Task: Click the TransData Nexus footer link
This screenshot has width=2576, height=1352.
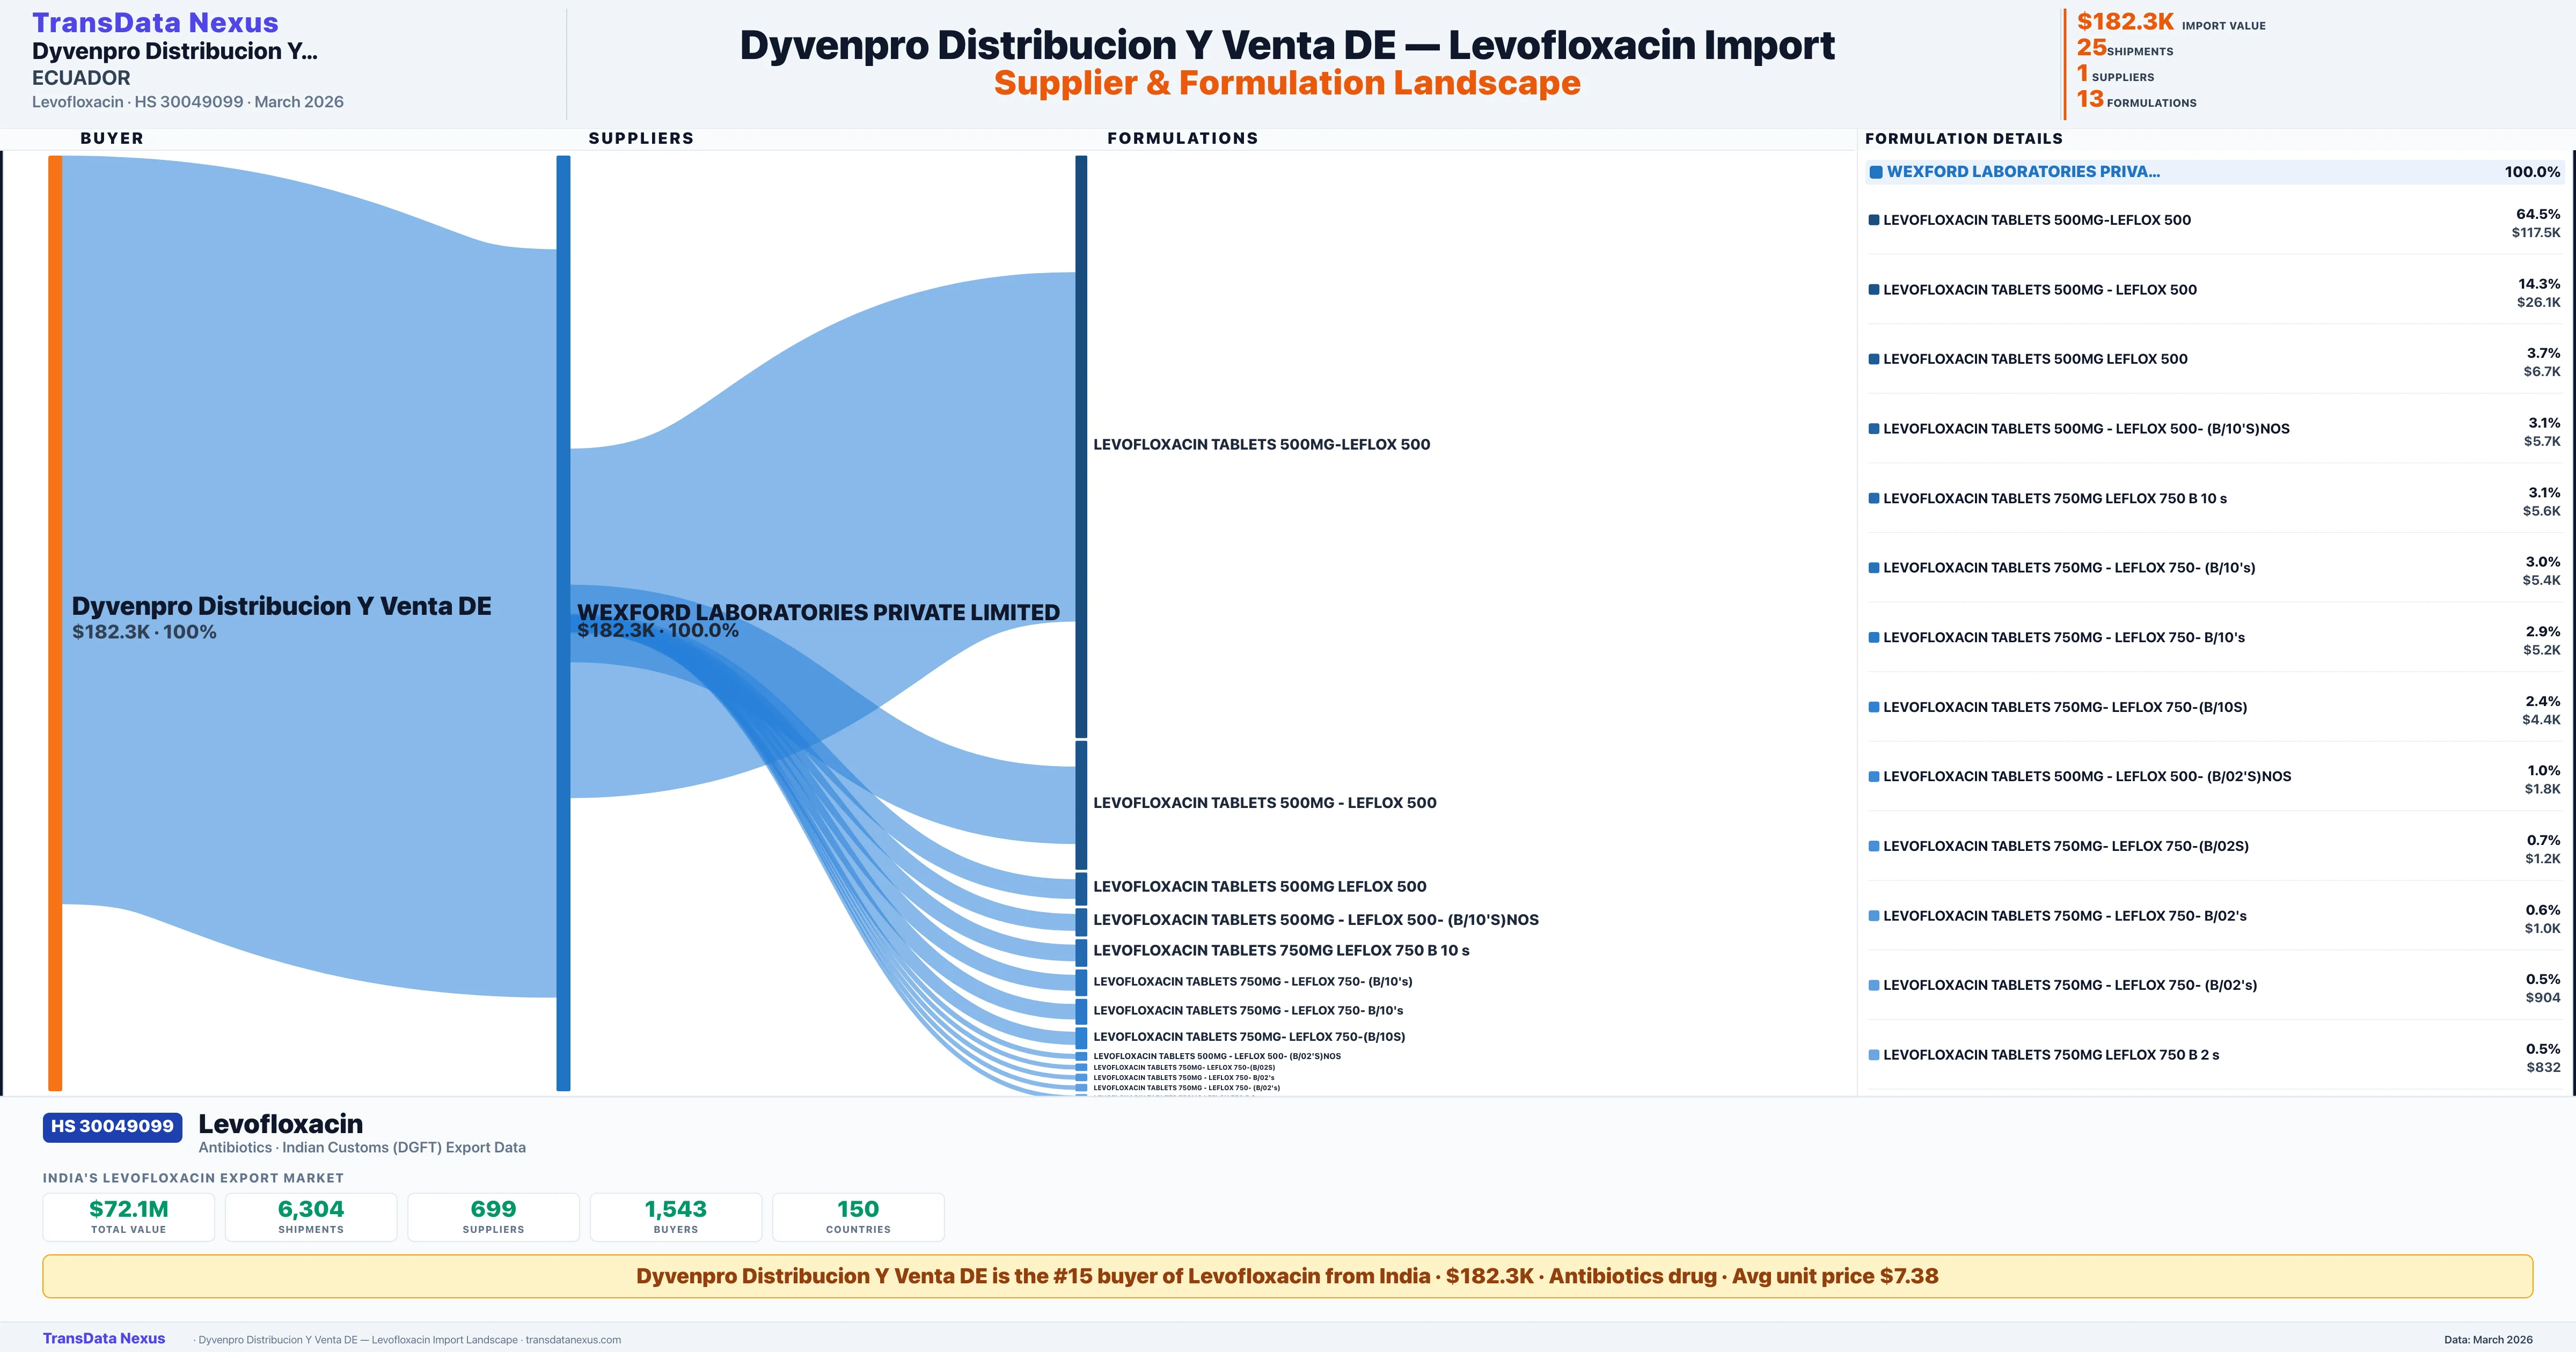Action: (104, 1338)
